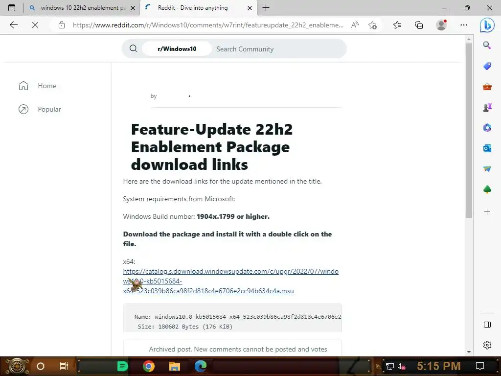Click the scrollbar up arrow

click(x=469, y=39)
